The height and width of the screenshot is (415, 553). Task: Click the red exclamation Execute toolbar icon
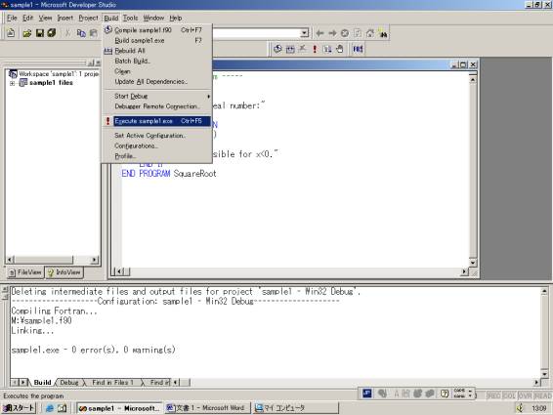pyautogui.click(x=315, y=49)
